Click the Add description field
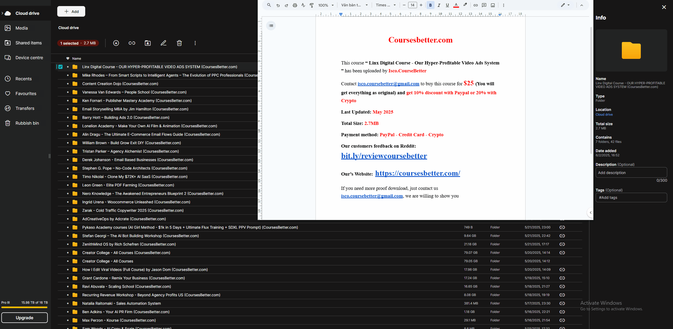The height and width of the screenshot is (329, 673). [x=631, y=173]
